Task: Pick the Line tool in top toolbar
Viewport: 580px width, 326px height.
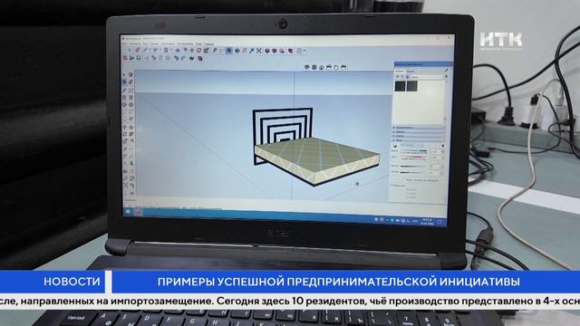Action: tap(145, 51)
